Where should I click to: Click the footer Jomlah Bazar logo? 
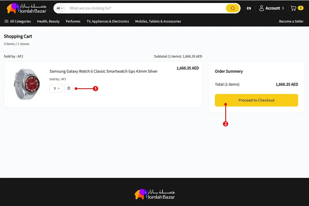pyautogui.click(x=154, y=194)
